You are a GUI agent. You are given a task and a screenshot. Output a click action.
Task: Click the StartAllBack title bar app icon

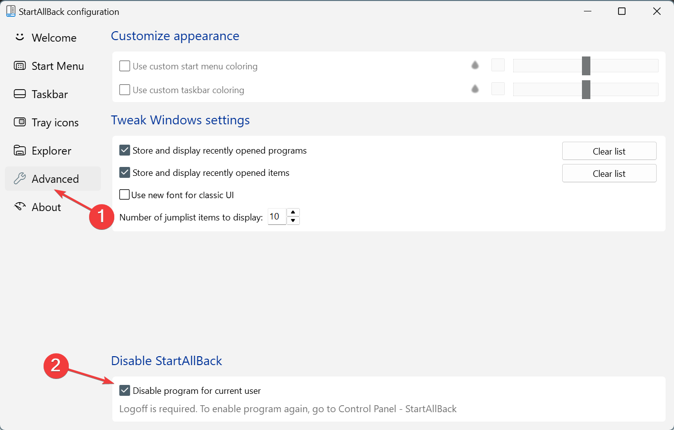(11, 11)
